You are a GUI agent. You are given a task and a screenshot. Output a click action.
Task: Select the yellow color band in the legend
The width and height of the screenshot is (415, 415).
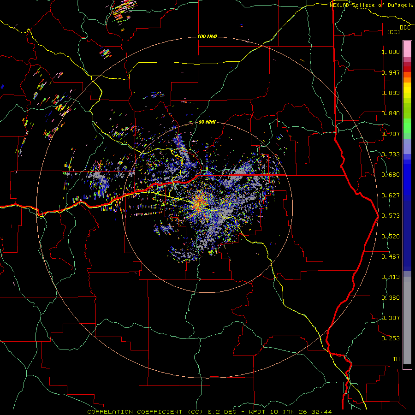pos(407,90)
